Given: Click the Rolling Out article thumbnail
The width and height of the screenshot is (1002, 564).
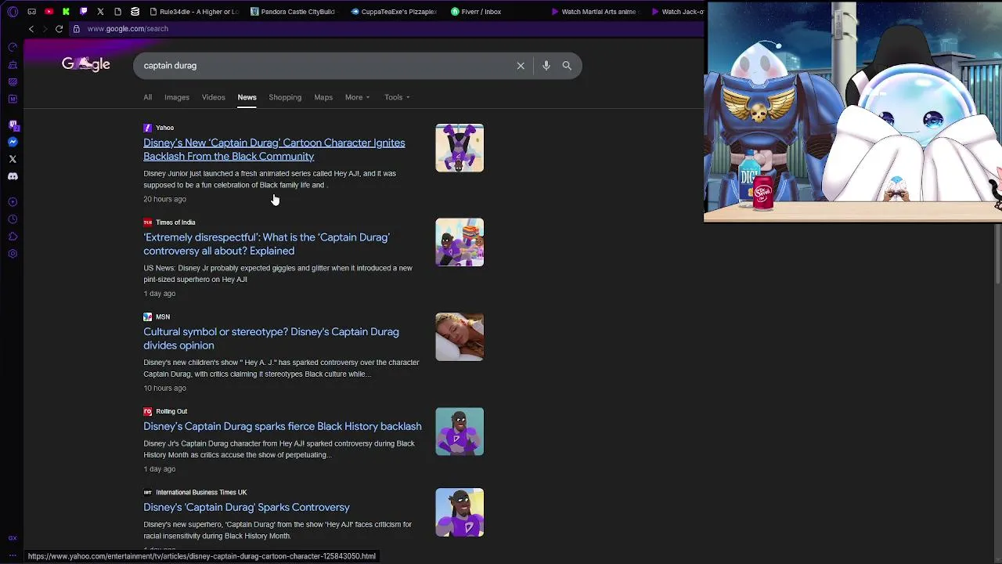Looking at the screenshot, I should click(460, 432).
